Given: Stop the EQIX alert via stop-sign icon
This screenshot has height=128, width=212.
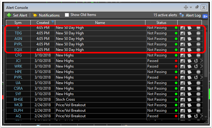Looking at the screenshot, I should click(198, 50).
